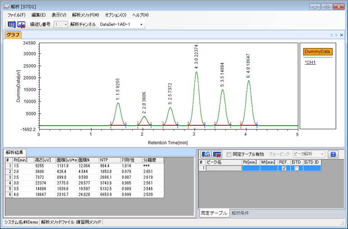The width and height of the screenshot is (348, 229).
Task: Click the *CH1 link in the legend
Action: [x=310, y=62]
